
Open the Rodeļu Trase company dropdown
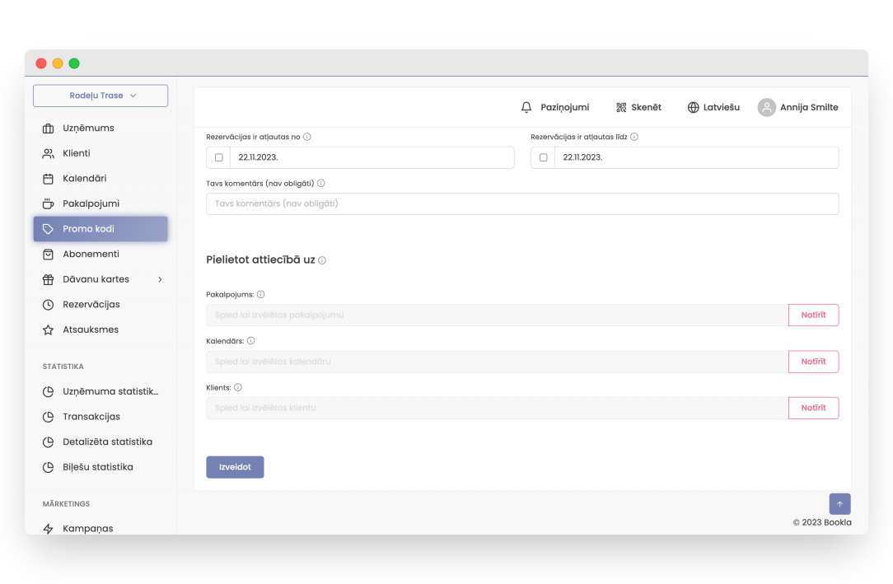pos(101,96)
